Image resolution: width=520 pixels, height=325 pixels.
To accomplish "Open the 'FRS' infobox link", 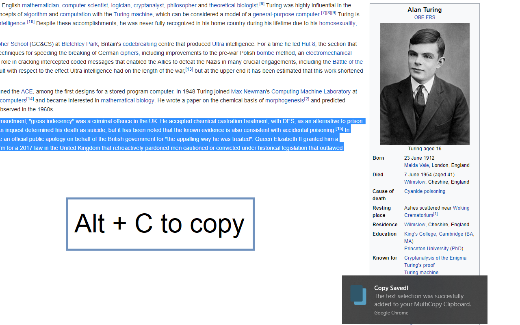I will coord(430,17).
